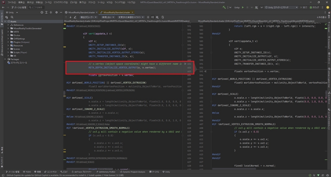The image size is (331, 177).
Task: Open the Unity explorer view dropdown
Action: coord(12,12)
